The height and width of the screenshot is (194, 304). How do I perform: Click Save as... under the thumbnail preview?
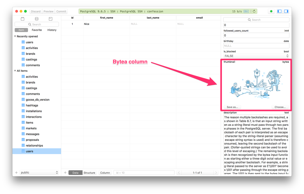232,107
